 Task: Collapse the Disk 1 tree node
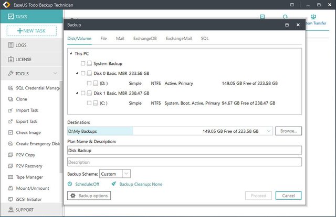pyautogui.click(x=77, y=93)
